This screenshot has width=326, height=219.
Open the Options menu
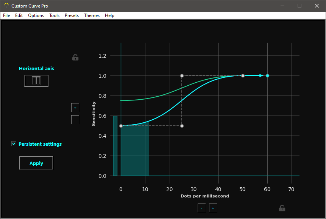[x=36, y=15]
